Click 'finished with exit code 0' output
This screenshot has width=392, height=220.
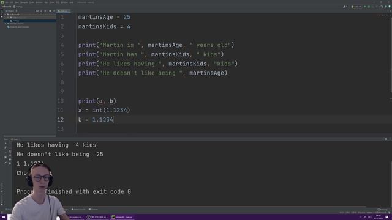click(88, 191)
